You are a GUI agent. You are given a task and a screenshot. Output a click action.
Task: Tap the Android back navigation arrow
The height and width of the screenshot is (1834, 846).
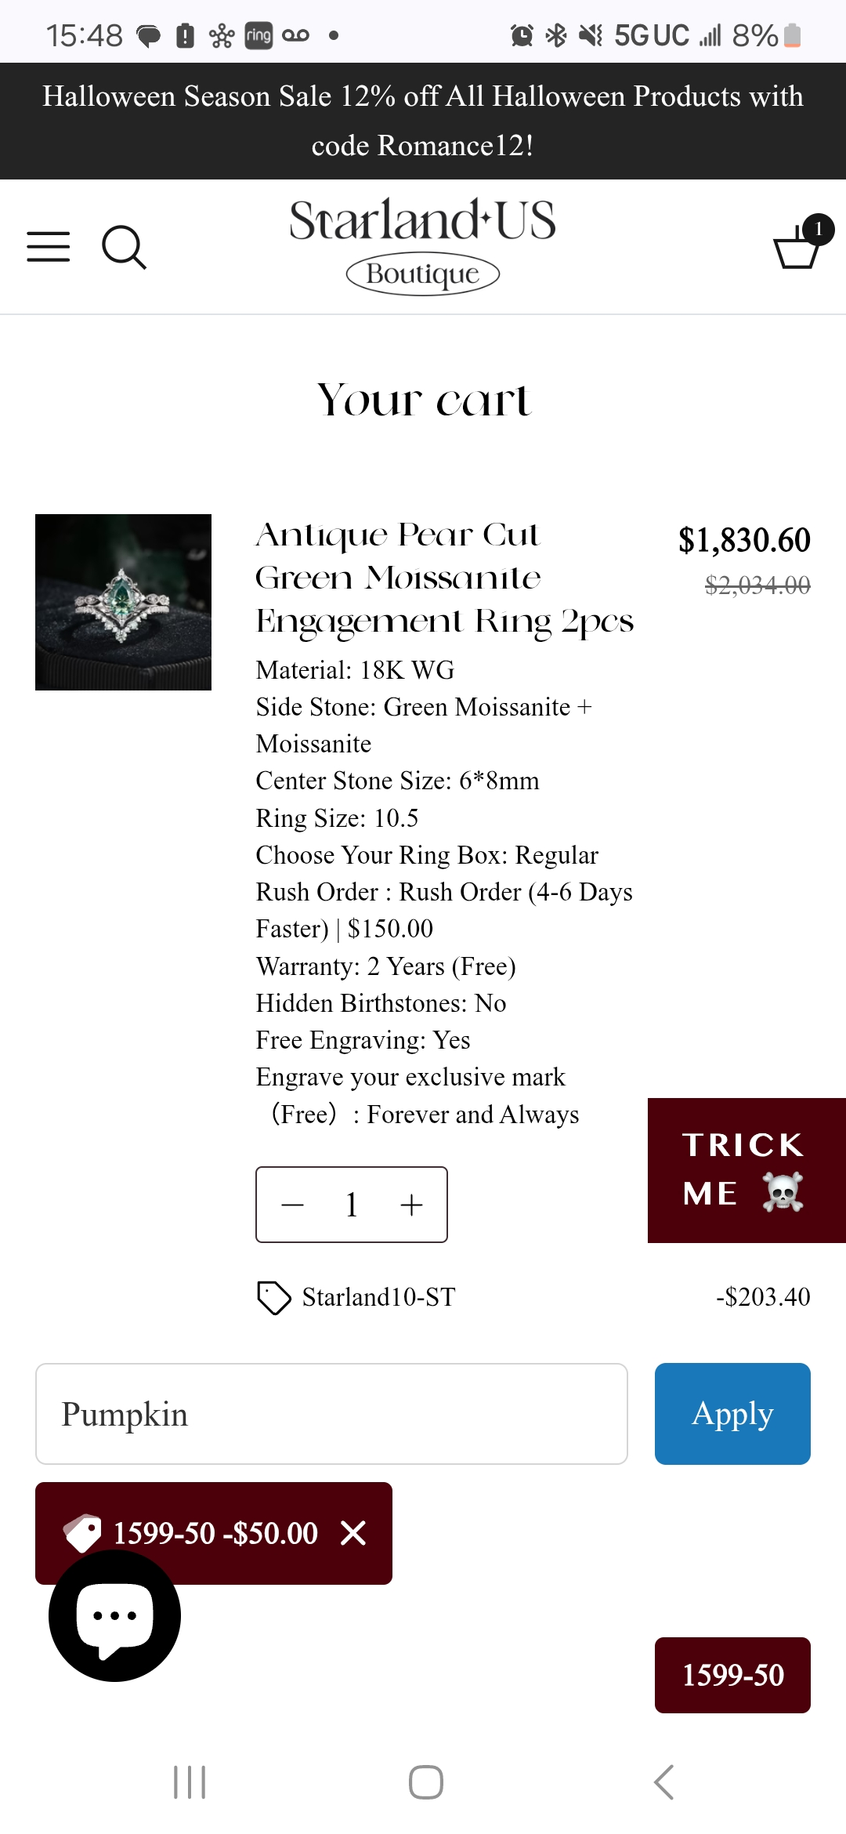(663, 1782)
